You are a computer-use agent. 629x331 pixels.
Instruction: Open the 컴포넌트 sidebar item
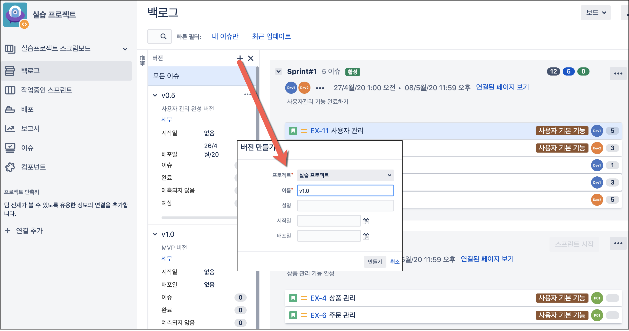33,167
